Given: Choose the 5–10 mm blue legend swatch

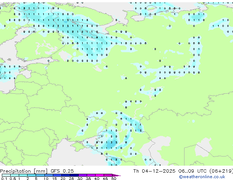Looking at the screenshot, I should 40,175.
